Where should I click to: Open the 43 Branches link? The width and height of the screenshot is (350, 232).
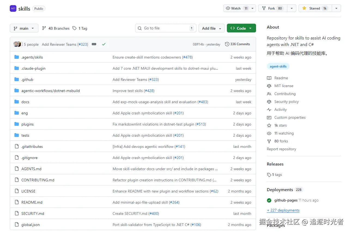56,28
